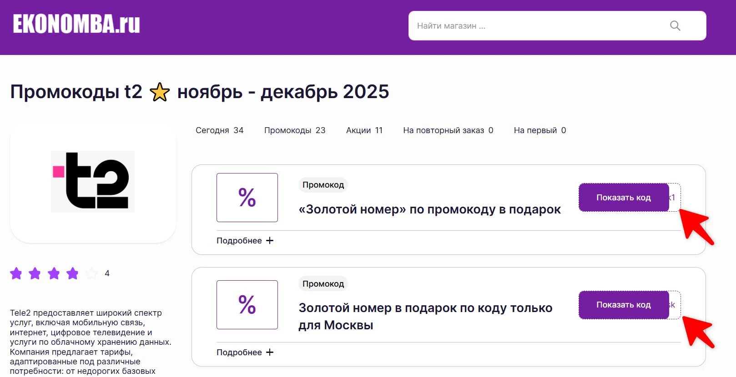Click the 'Промокоды t2 ноябрь - декабрь 2025' heading

(x=200, y=92)
